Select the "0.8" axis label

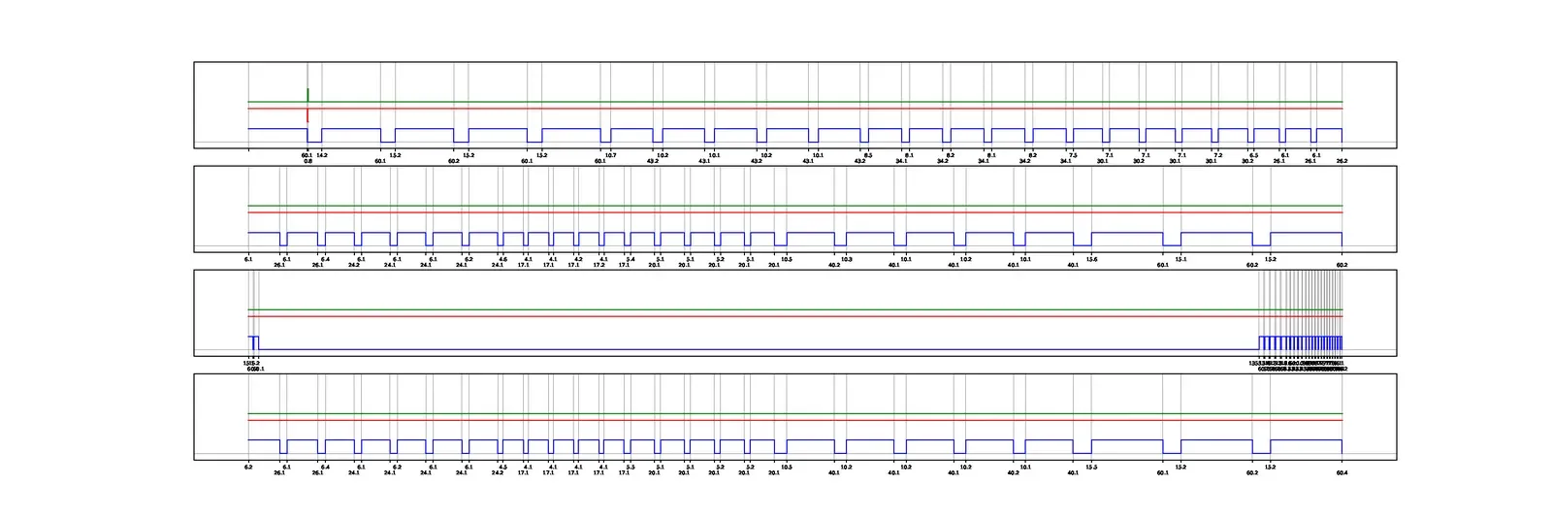[307, 161]
